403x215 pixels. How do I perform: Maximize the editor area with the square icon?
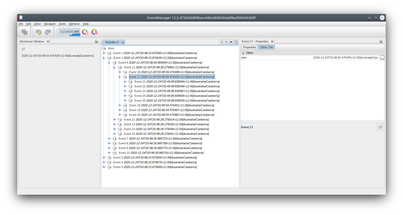click(x=236, y=42)
